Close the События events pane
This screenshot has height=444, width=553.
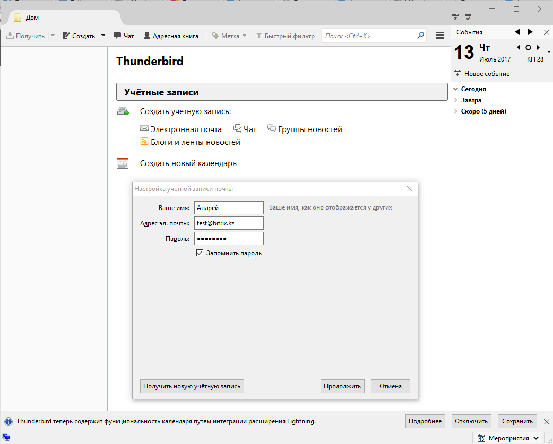546,32
